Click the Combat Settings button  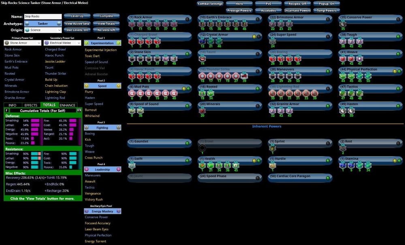(211, 4)
